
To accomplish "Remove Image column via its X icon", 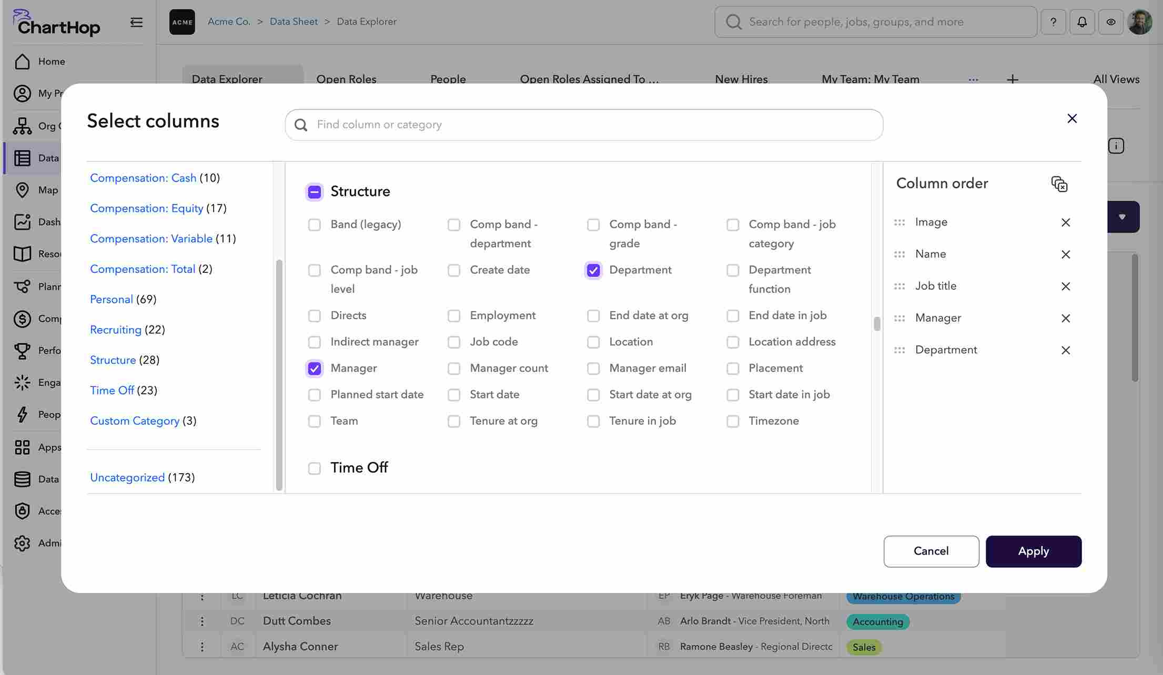I will point(1066,222).
